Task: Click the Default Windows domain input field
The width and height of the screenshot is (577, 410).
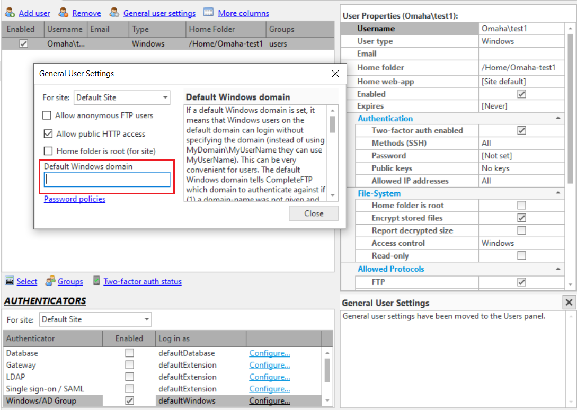Action: click(x=107, y=180)
